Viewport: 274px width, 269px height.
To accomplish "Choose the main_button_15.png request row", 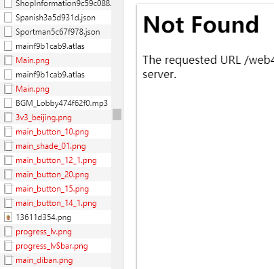I will tap(56, 189).
